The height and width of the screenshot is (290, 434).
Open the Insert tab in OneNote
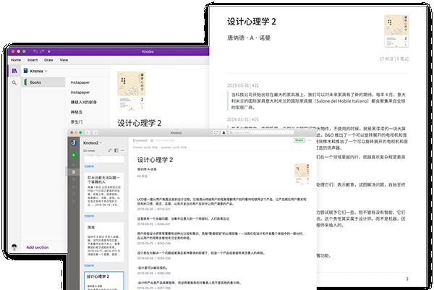point(33,60)
